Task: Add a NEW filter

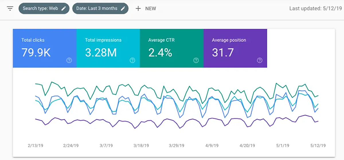Action: coord(150,8)
